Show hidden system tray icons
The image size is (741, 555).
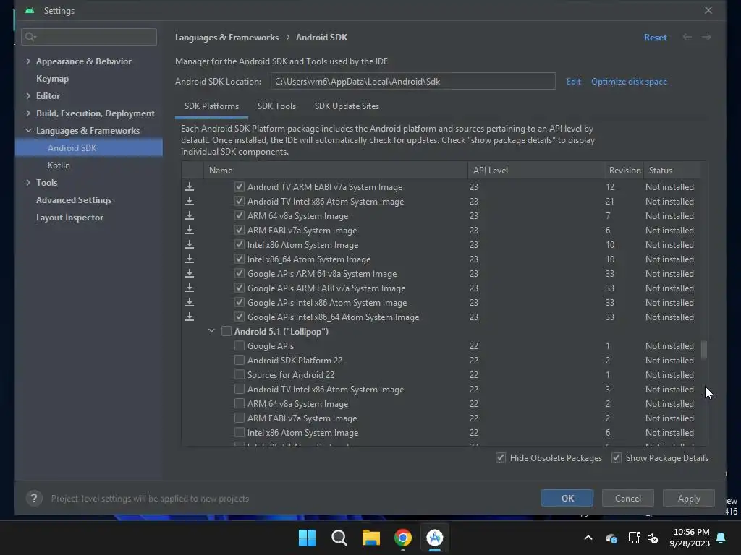click(588, 538)
